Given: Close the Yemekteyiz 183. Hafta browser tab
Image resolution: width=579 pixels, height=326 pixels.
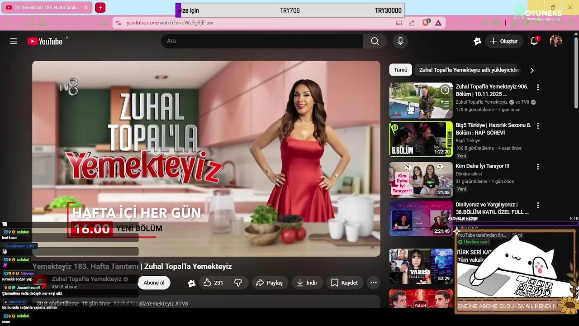Looking at the screenshot, I should click(x=86, y=7).
